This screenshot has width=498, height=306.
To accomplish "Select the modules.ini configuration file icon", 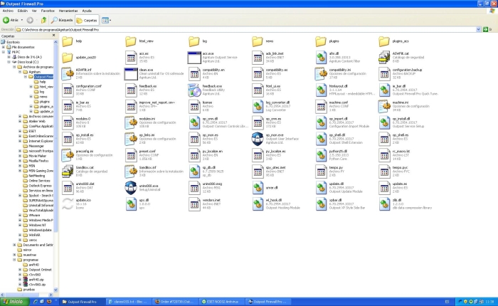I will coord(131,122).
